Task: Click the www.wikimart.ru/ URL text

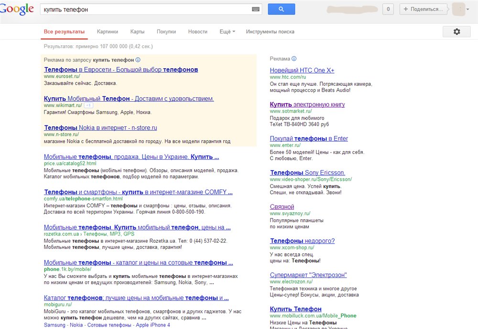Action: click(x=63, y=105)
